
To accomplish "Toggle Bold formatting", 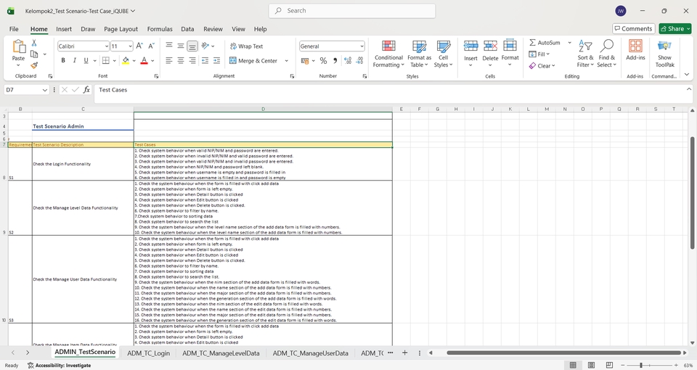I will click(x=63, y=60).
